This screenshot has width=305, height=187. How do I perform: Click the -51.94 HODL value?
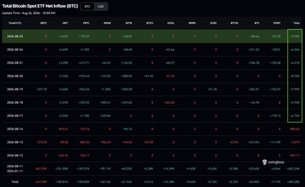[x=170, y=76]
